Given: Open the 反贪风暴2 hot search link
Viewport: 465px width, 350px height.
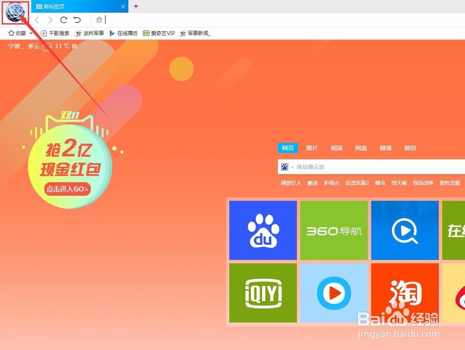Looking at the screenshot, I should [x=357, y=183].
